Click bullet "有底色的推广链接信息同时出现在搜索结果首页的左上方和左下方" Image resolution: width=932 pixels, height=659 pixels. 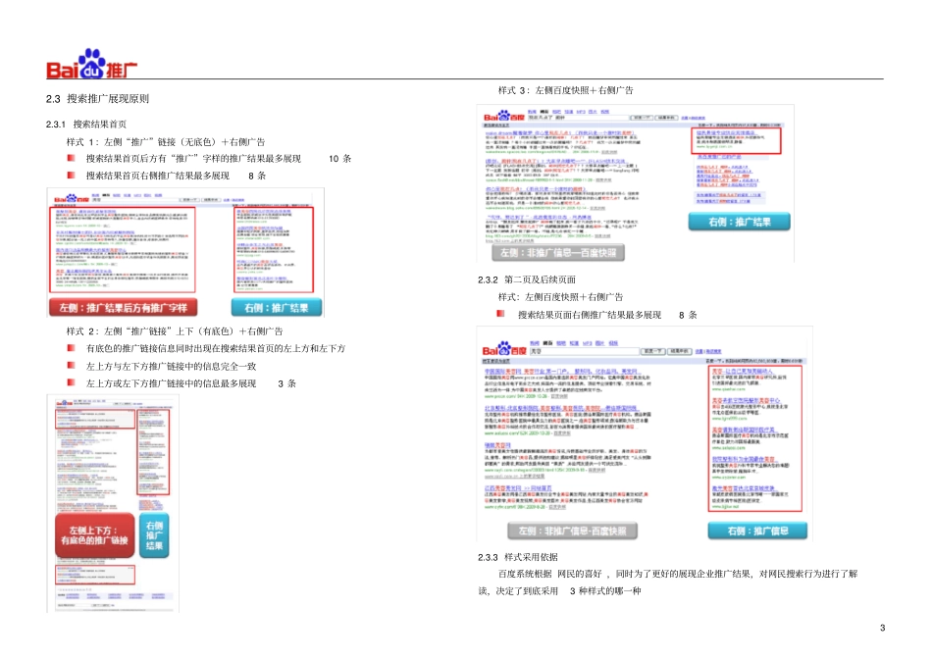[x=216, y=348]
